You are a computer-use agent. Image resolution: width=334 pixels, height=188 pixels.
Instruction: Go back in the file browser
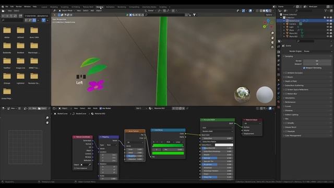point(3,16)
